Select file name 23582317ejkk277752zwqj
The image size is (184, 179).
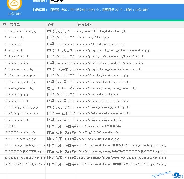(x=27, y=152)
